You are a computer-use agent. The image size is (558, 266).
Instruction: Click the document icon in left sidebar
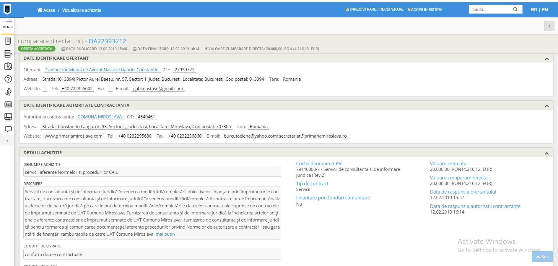(8, 41)
